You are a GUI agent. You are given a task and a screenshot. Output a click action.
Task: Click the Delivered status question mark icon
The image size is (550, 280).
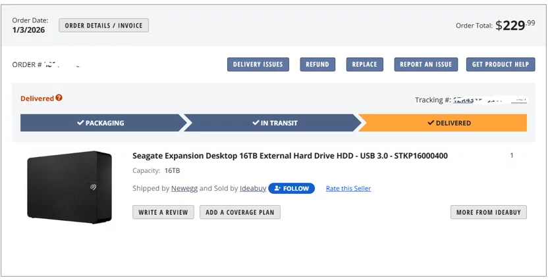pos(59,98)
